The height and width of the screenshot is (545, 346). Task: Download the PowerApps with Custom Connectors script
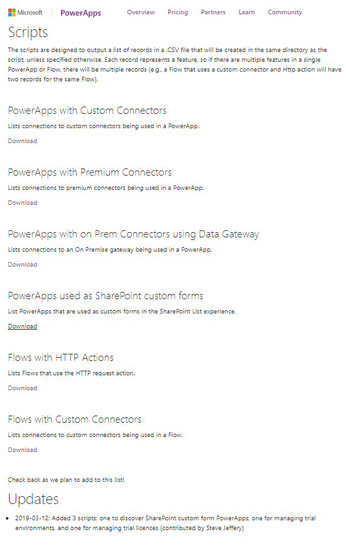tap(23, 140)
